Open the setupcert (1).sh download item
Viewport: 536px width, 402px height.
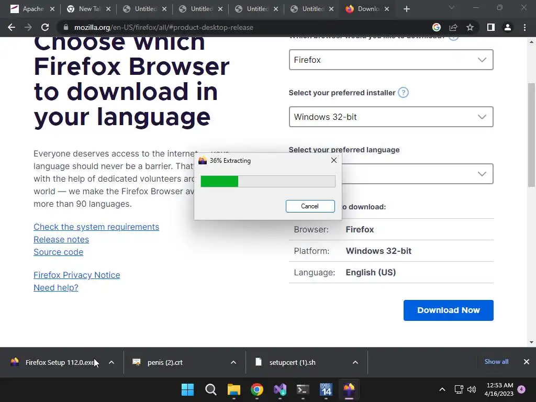pos(299,362)
